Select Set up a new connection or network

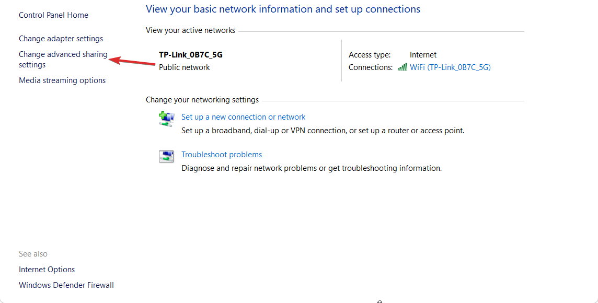tap(243, 116)
